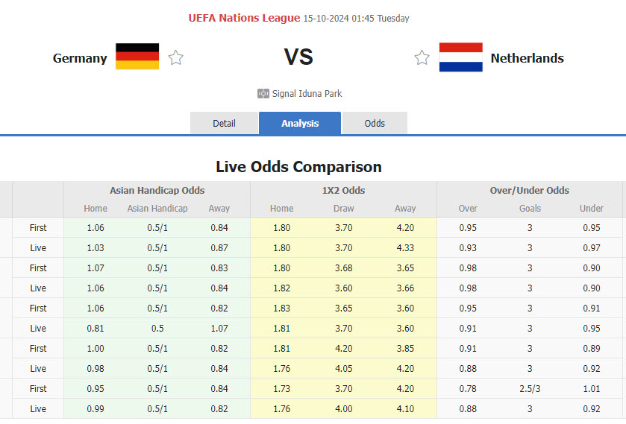Select the Analysis tab

tap(300, 124)
